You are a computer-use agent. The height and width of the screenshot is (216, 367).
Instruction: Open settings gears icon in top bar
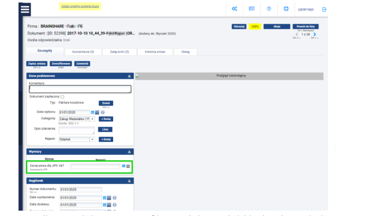(235, 9)
